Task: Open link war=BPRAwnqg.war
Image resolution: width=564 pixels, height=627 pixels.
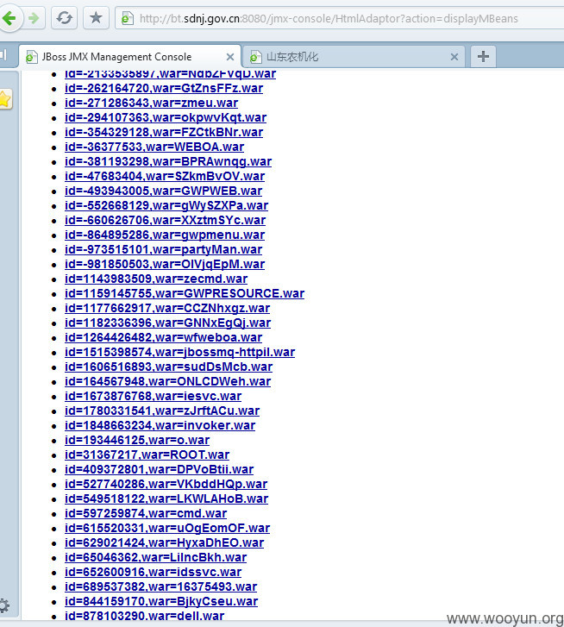Action: [x=168, y=161]
